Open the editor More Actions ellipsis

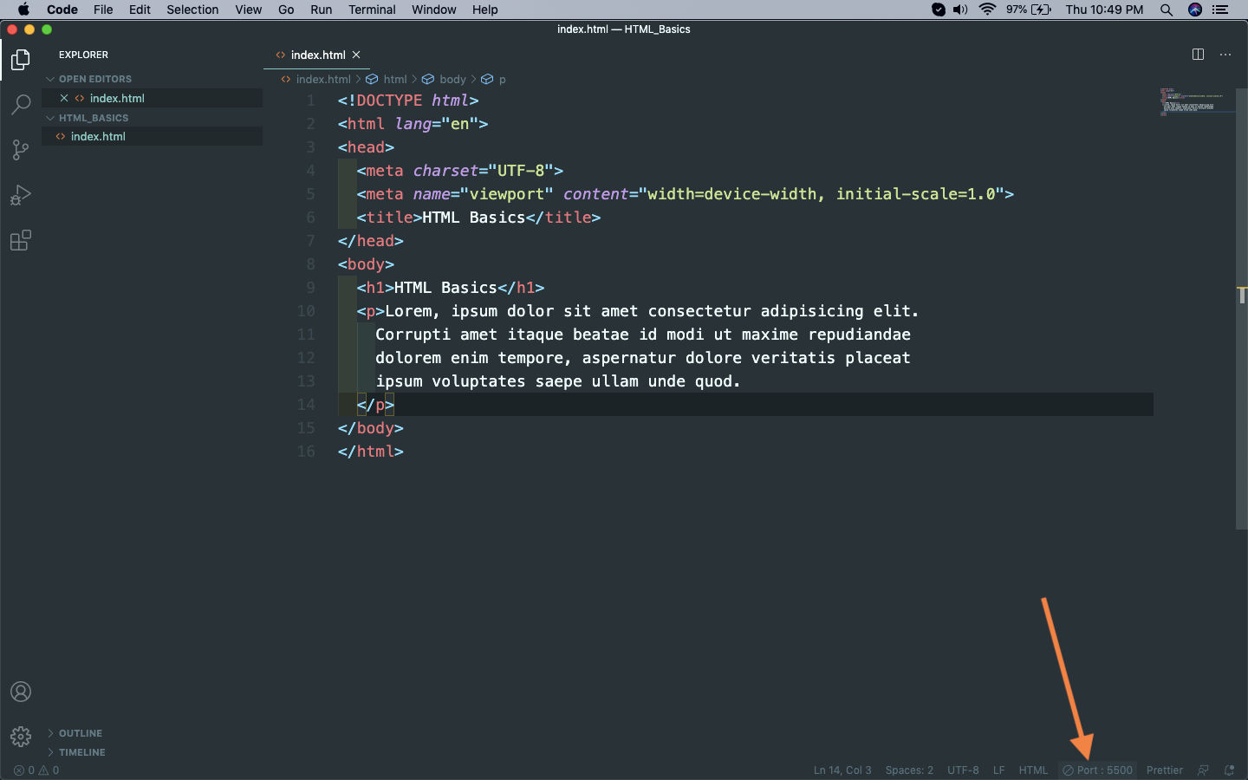(1225, 55)
